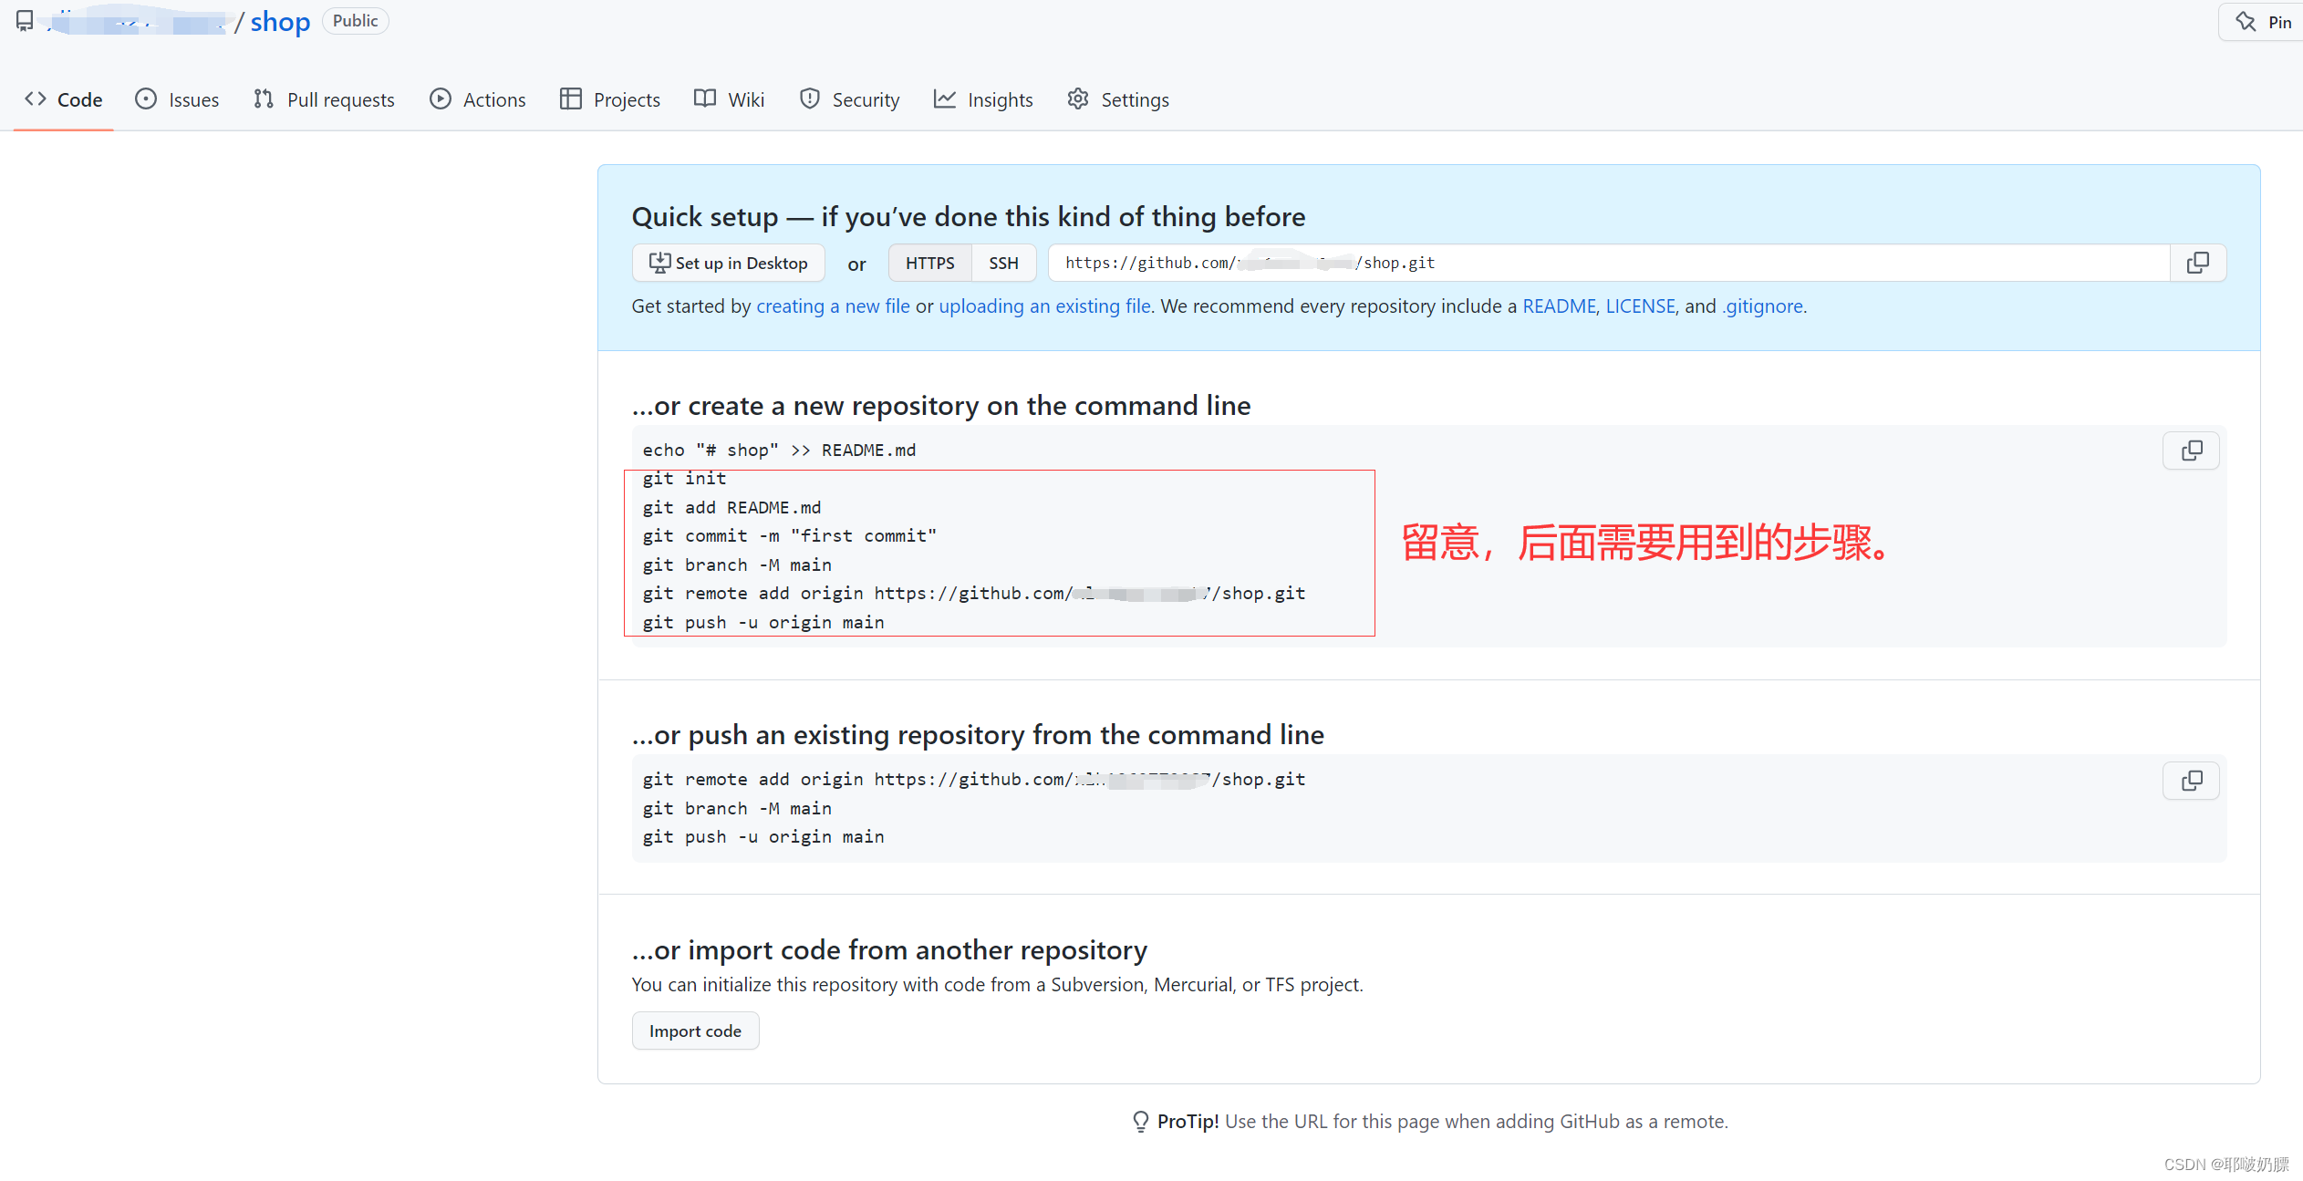The image size is (2303, 1181).
Task: Select the HTTPS clone option
Action: [929, 263]
